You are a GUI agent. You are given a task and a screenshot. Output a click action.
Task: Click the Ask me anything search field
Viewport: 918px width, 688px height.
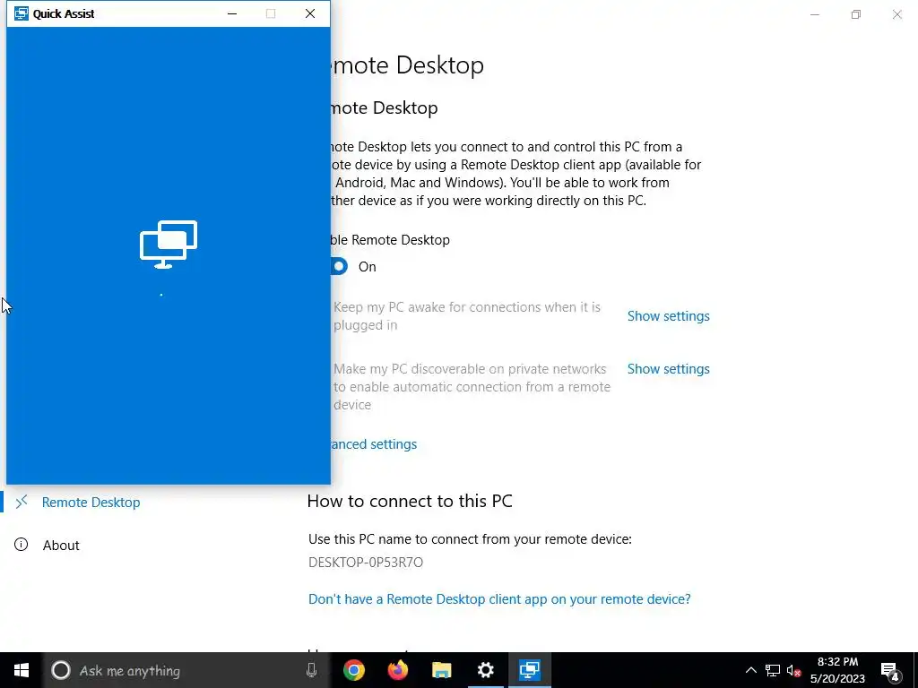click(x=187, y=670)
